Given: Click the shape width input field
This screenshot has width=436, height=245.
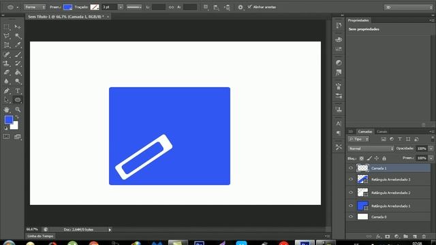Looking at the screenshot, I should [159, 7].
